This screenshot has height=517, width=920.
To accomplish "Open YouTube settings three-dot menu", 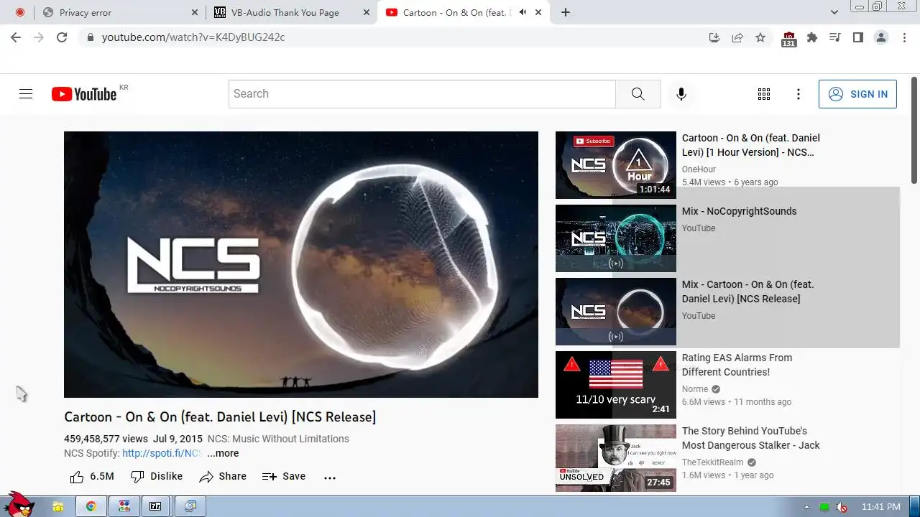I will [799, 94].
